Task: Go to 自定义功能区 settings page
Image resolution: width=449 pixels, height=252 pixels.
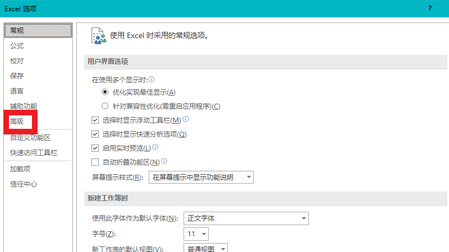Action: click(x=30, y=137)
